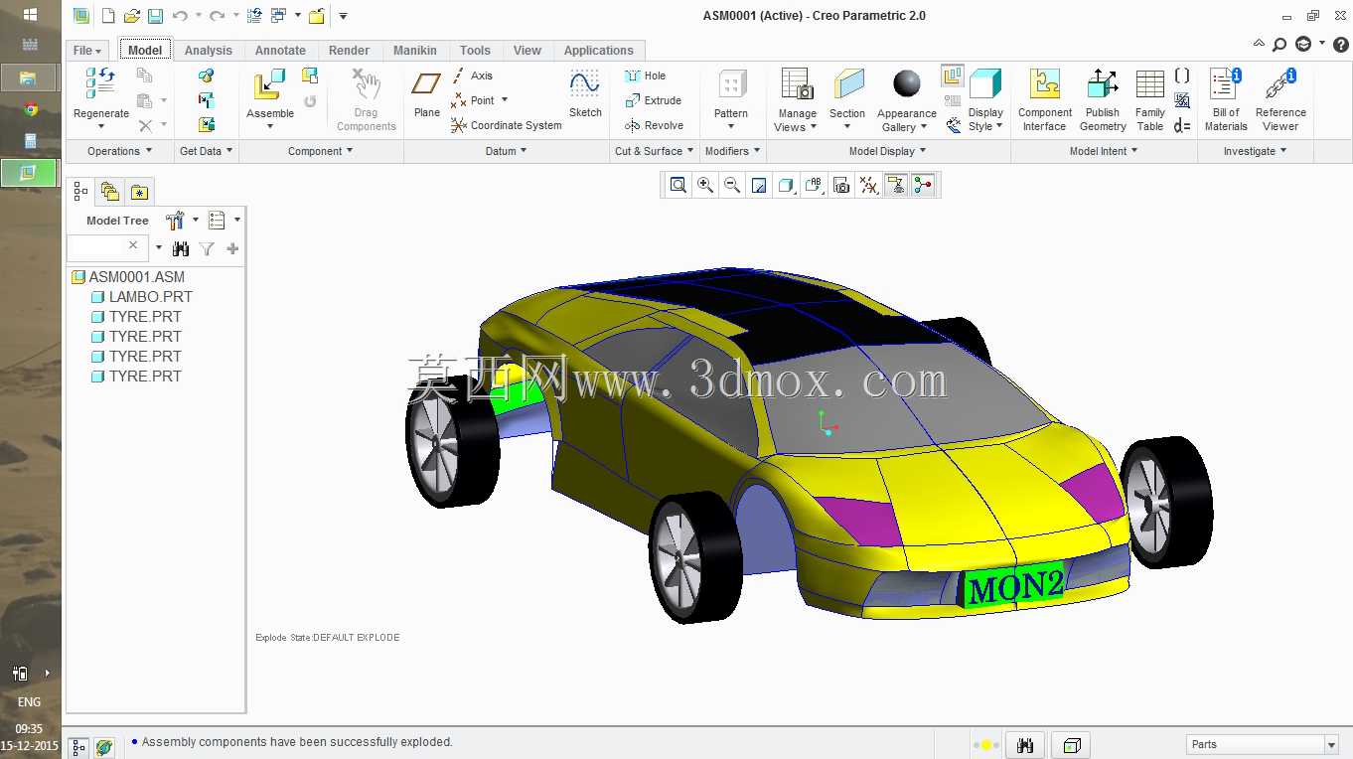Click the Open file icon

[131, 16]
